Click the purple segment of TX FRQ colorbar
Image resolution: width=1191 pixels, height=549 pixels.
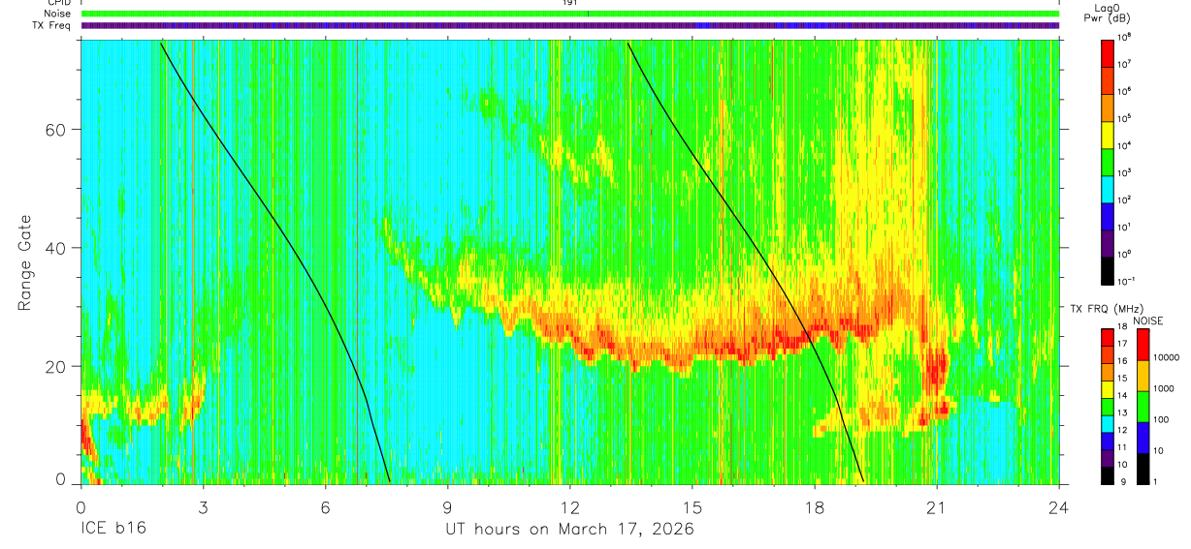click(1108, 459)
